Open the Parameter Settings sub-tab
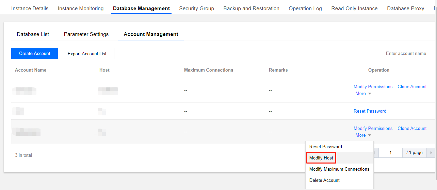The image size is (437, 190). [86, 34]
